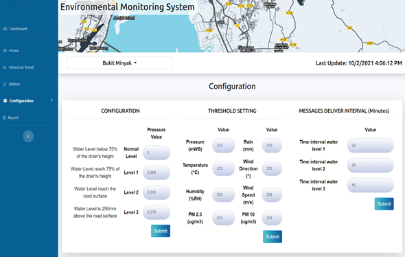Click the Wind Direction threshold field
Viewport: 405px width, 257px height.
[272, 168]
